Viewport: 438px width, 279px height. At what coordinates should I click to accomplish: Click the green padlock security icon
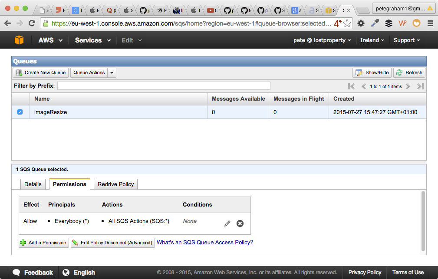click(46, 23)
